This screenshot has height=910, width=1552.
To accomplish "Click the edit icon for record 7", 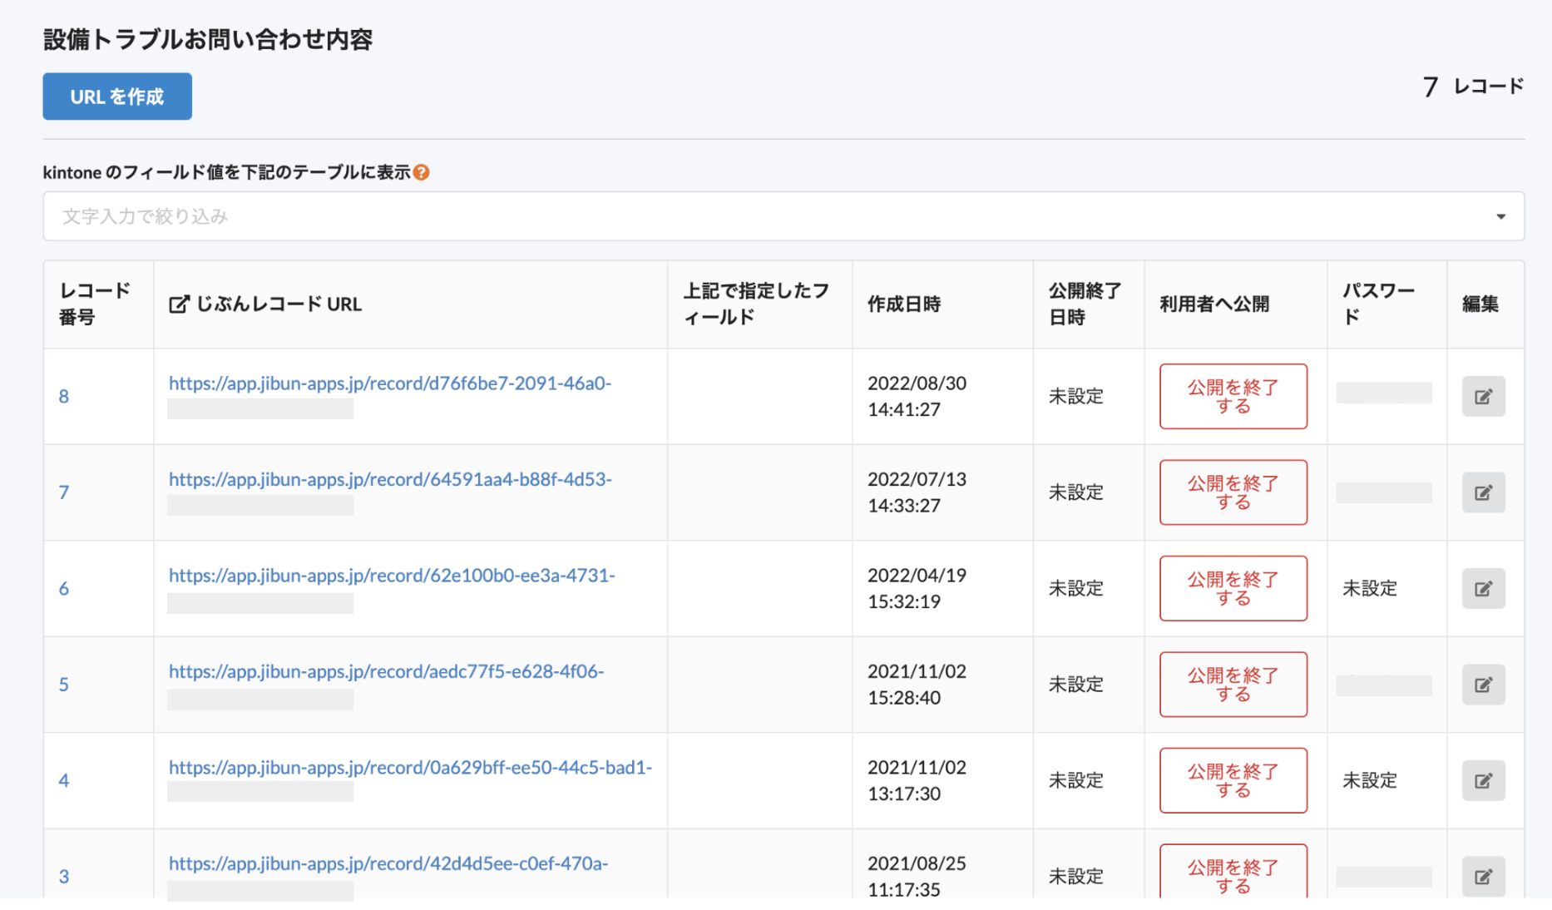I will [x=1483, y=492].
